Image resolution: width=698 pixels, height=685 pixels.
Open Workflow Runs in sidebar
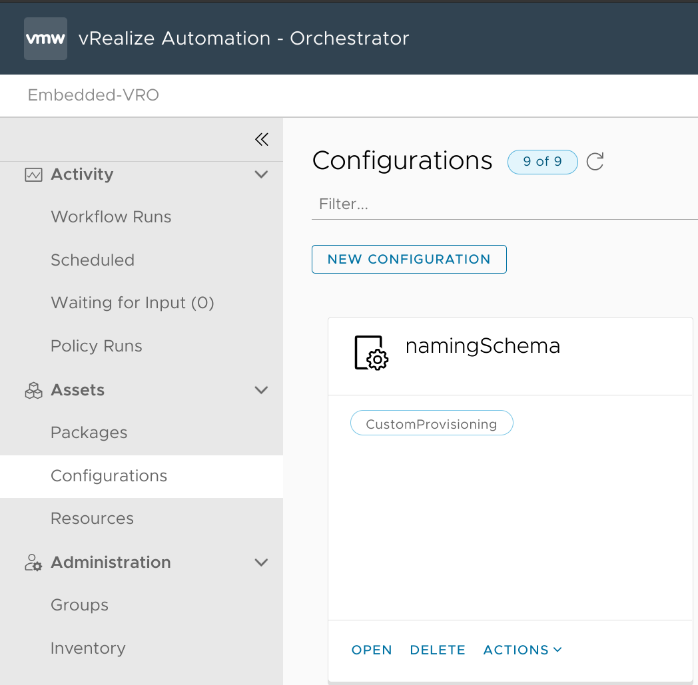(x=111, y=217)
